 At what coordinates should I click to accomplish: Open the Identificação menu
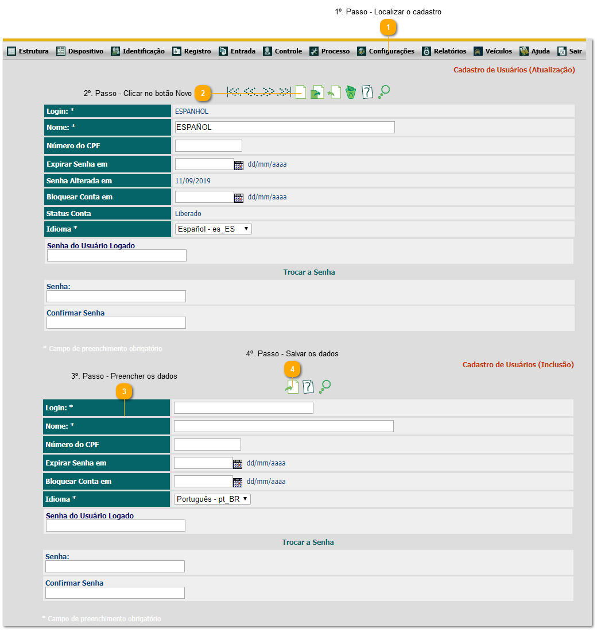[x=138, y=51]
